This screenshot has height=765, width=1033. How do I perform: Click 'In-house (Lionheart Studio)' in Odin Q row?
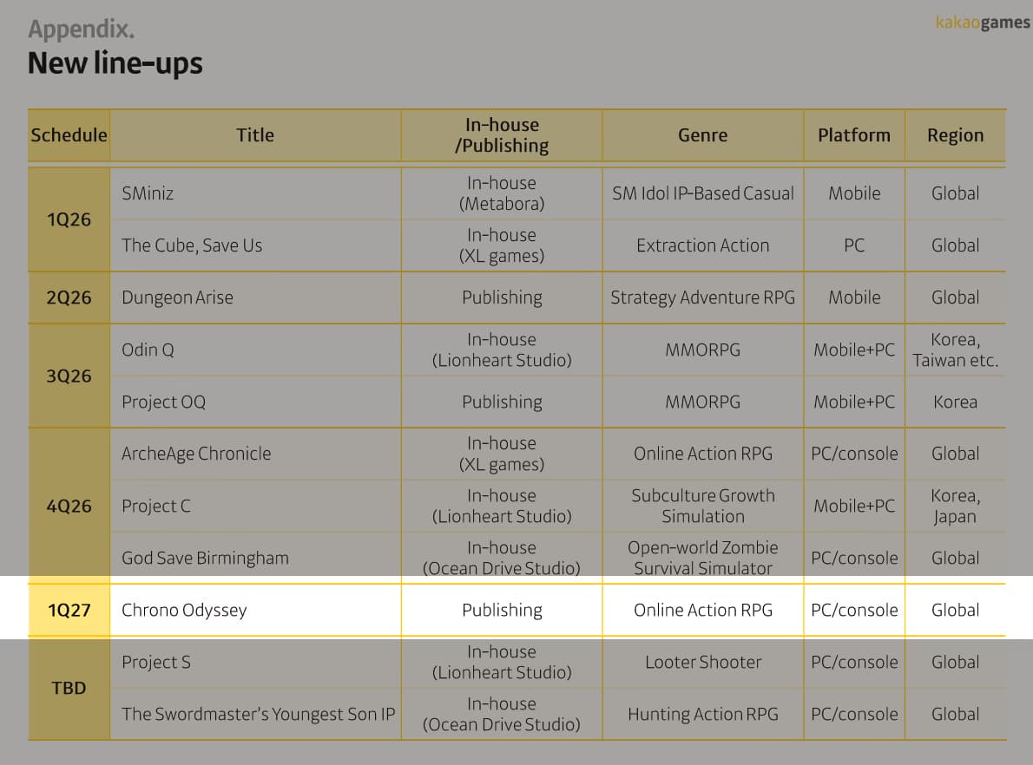502,350
